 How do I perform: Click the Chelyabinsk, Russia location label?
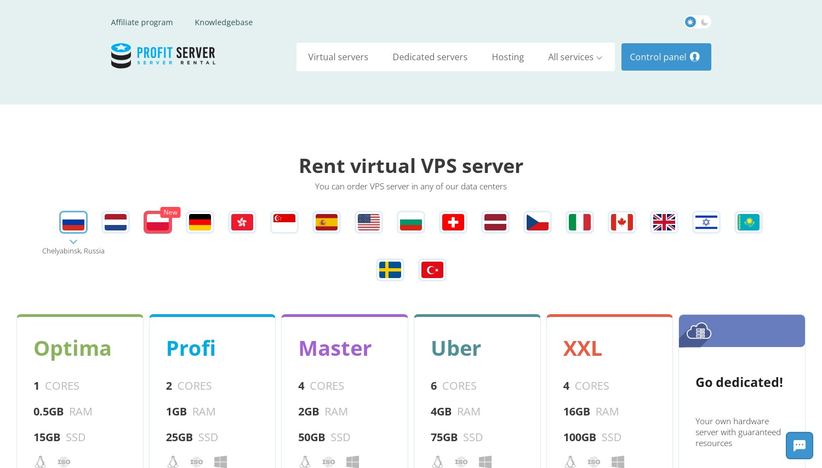(x=73, y=251)
